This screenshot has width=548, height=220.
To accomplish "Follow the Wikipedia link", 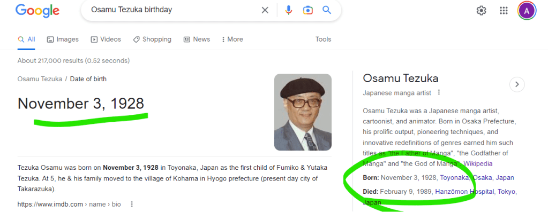I will point(478,163).
